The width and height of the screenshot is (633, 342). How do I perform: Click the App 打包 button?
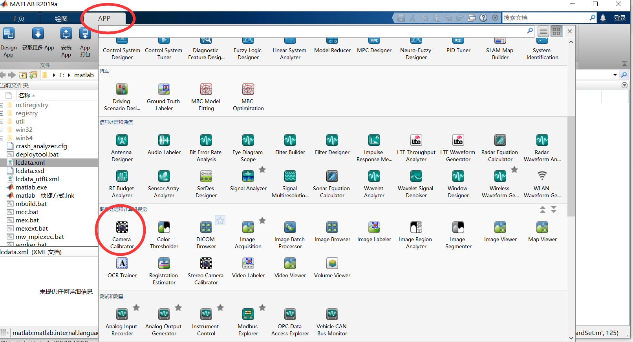point(85,43)
